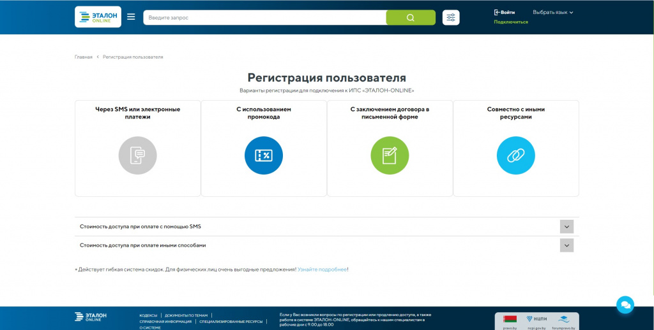
Task: Click the light-blue chain link icon
Action: coord(515,155)
